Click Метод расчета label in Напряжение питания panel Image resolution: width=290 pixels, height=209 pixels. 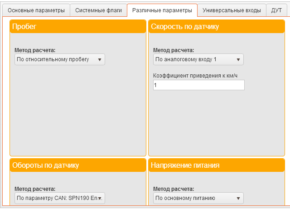tap(174, 189)
